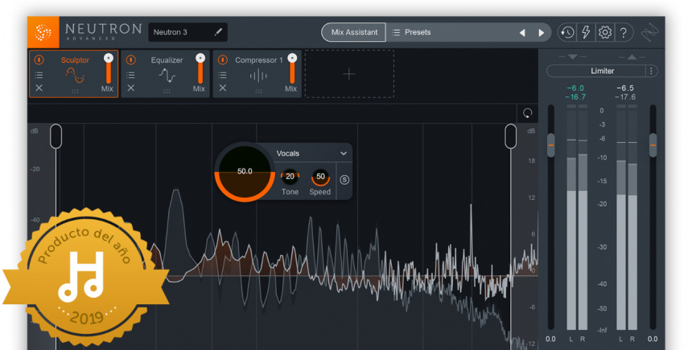This screenshot has width=692, height=350.
Task: Click the input peak value -6.0
Action: (x=575, y=88)
